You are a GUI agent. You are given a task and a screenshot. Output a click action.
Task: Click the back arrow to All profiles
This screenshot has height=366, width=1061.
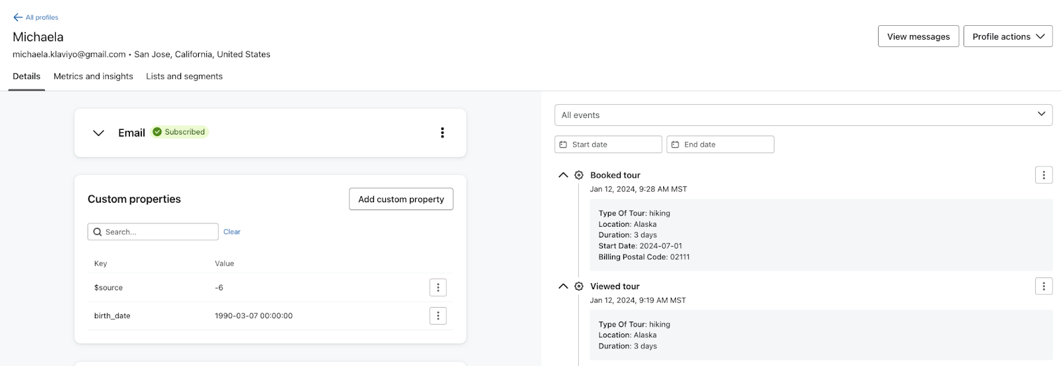click(18, 17)
